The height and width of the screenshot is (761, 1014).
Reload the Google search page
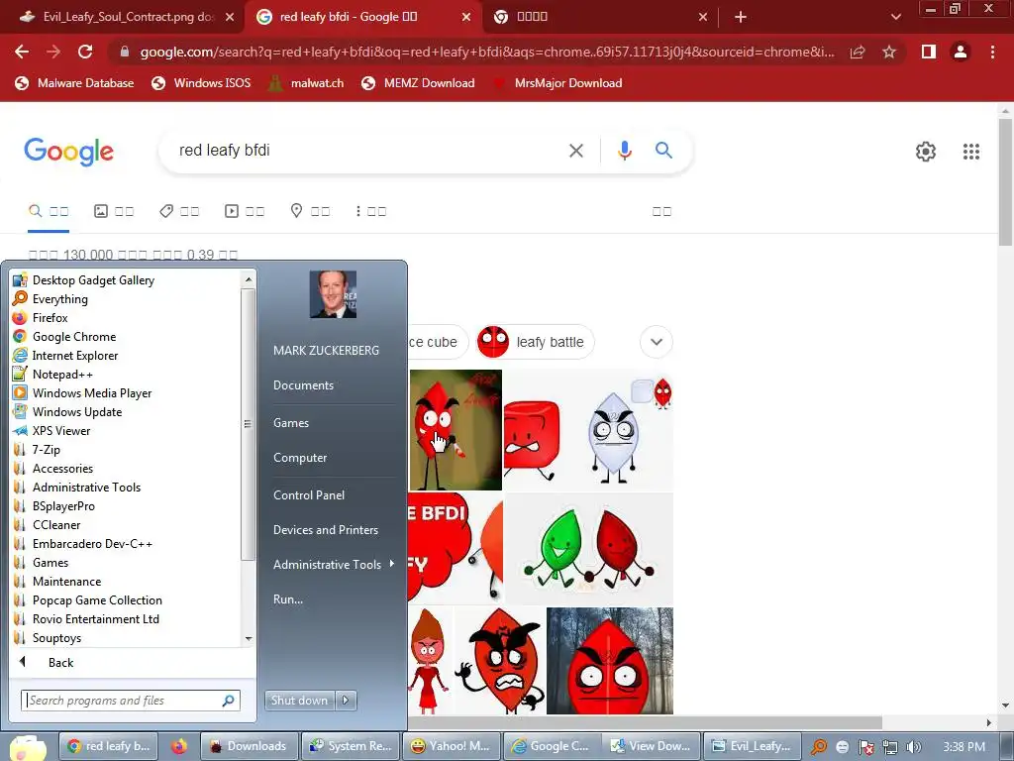(85, 52)
